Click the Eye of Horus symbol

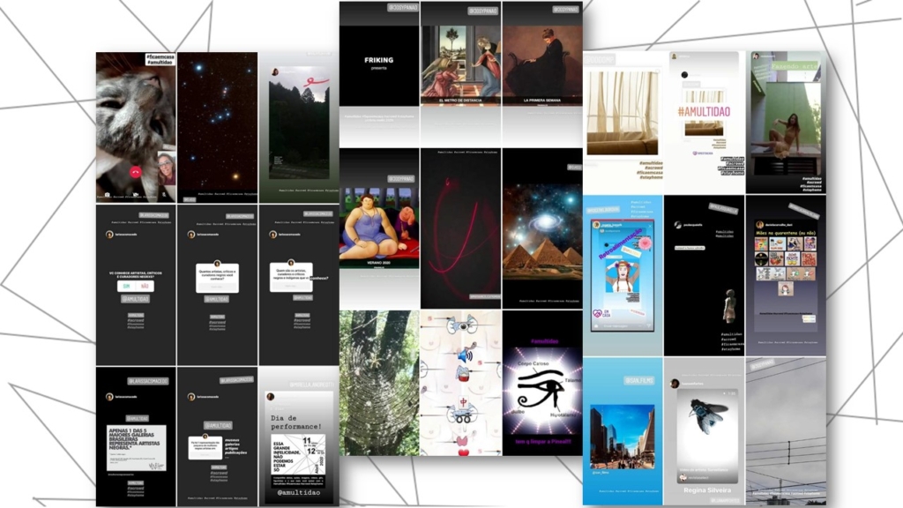[541, 389]
